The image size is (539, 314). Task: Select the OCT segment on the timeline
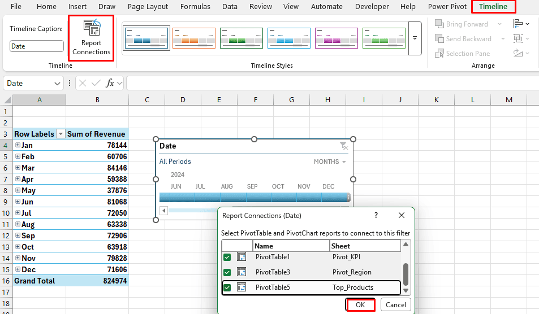[x=283, y=197]
